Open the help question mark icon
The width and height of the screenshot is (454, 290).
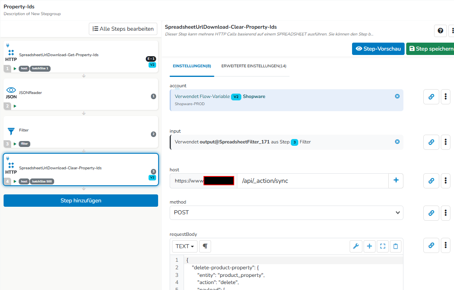(x=440, y=31)
